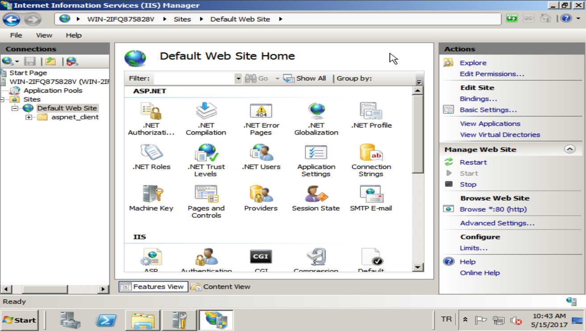
Task: Open the ASP feature icon
Action: coord(151,259)
